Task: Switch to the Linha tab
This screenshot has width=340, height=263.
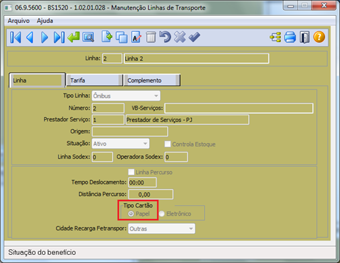Action: coord(37,80)
